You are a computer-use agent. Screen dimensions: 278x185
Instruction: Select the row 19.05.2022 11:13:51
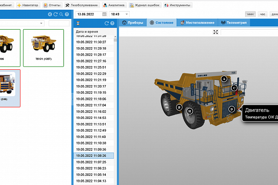(x=94, y=124)
